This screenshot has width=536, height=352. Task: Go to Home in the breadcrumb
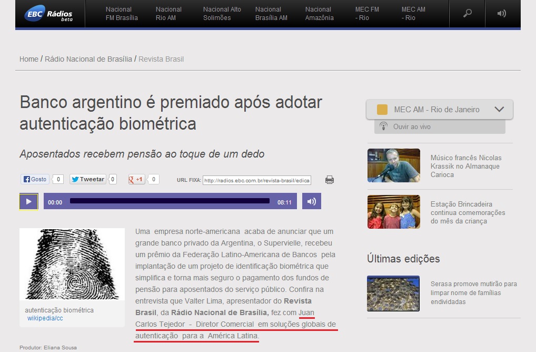point(28,59)
